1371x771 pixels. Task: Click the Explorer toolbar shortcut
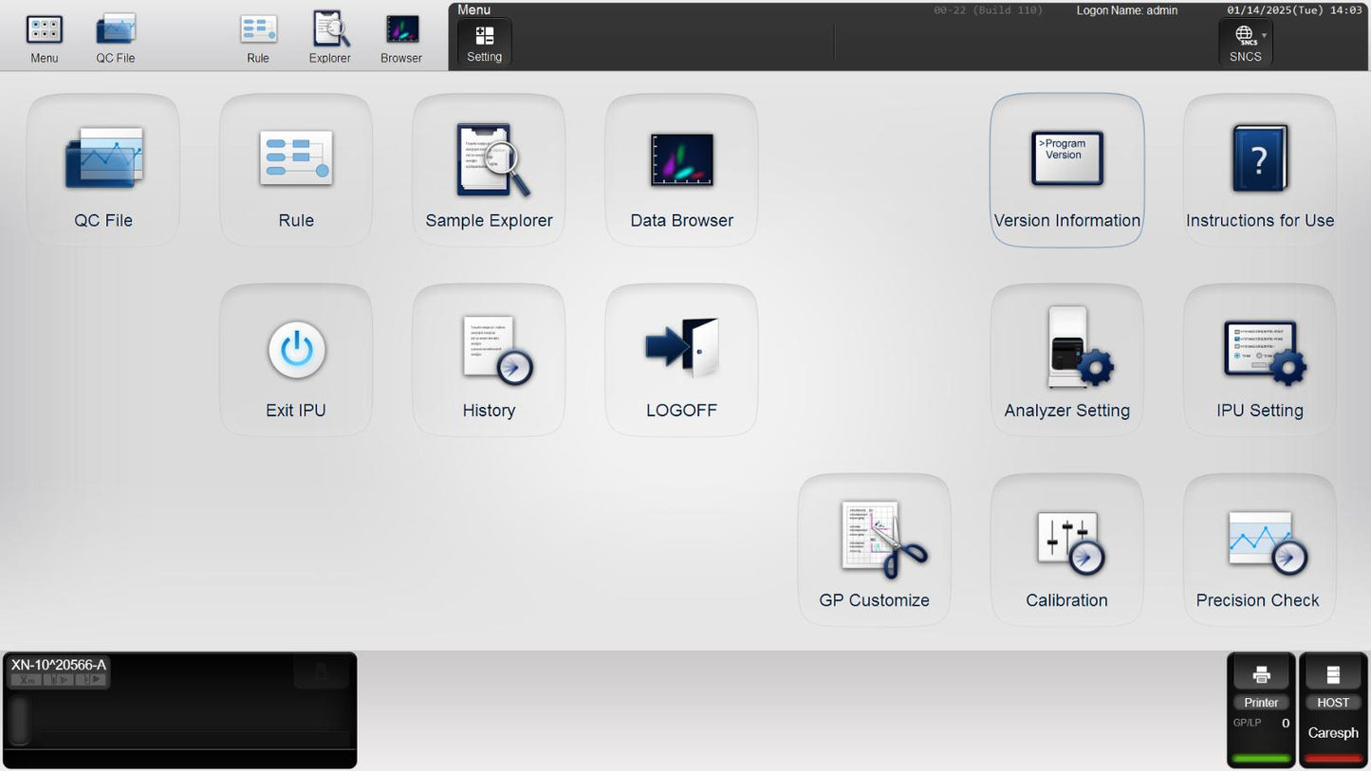pyautogui.click(x=330, y=38)
